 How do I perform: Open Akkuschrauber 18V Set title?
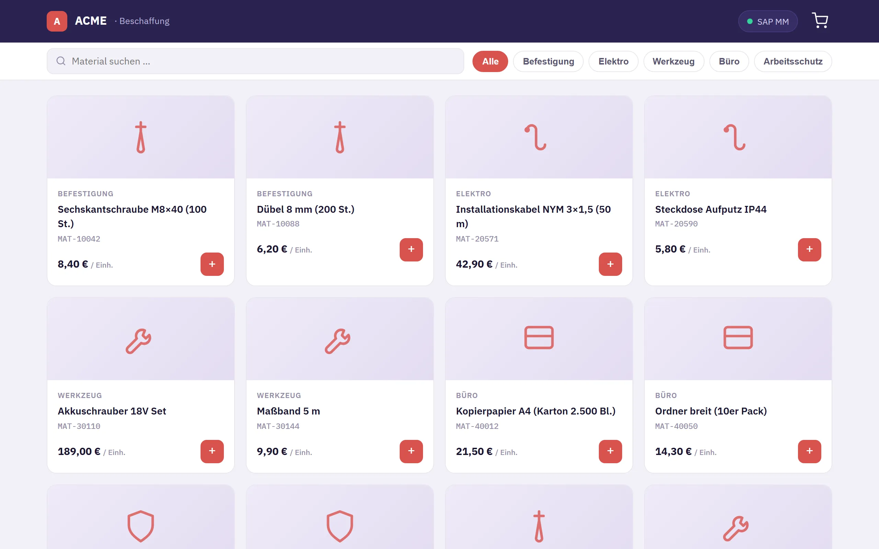click(112, 411)
